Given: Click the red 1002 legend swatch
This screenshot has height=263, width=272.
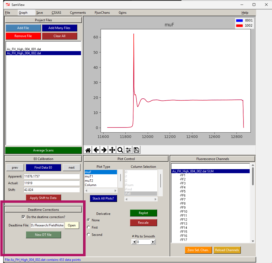Looking at the screenshot, I should (239, 26).
